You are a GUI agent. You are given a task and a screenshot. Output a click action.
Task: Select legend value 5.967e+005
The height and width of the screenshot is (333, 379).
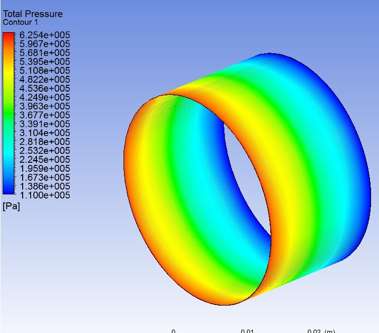tap(45, 44)
